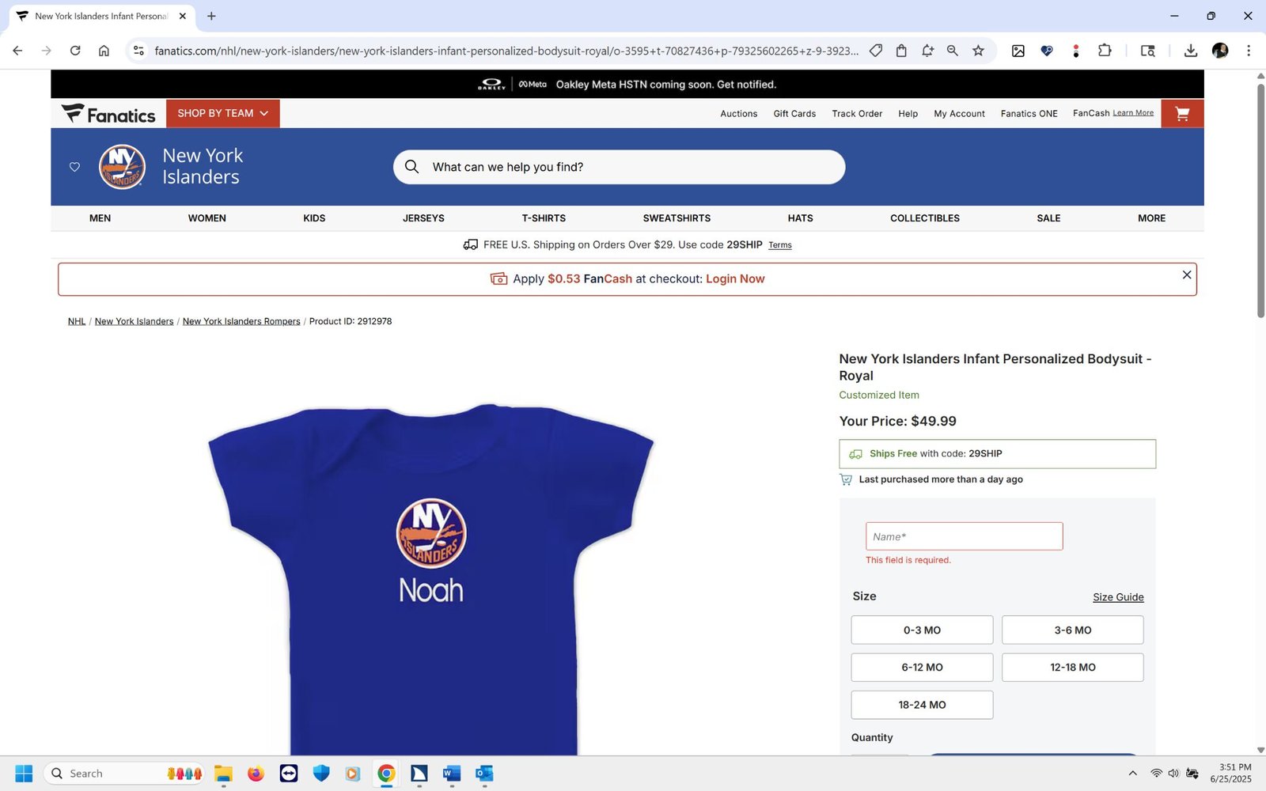The height and width of the screenshot is (791, 1266).
Task: Show hidden tray icons chevron
Action: [1132, 774]
